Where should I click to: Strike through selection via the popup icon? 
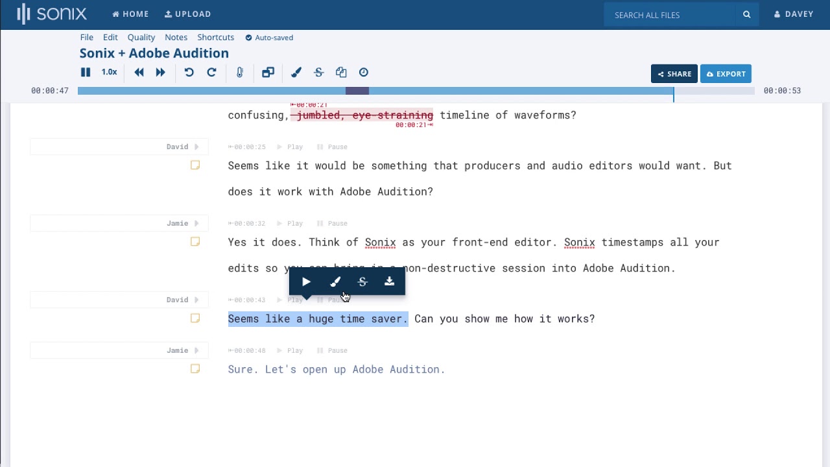(362, 281)
